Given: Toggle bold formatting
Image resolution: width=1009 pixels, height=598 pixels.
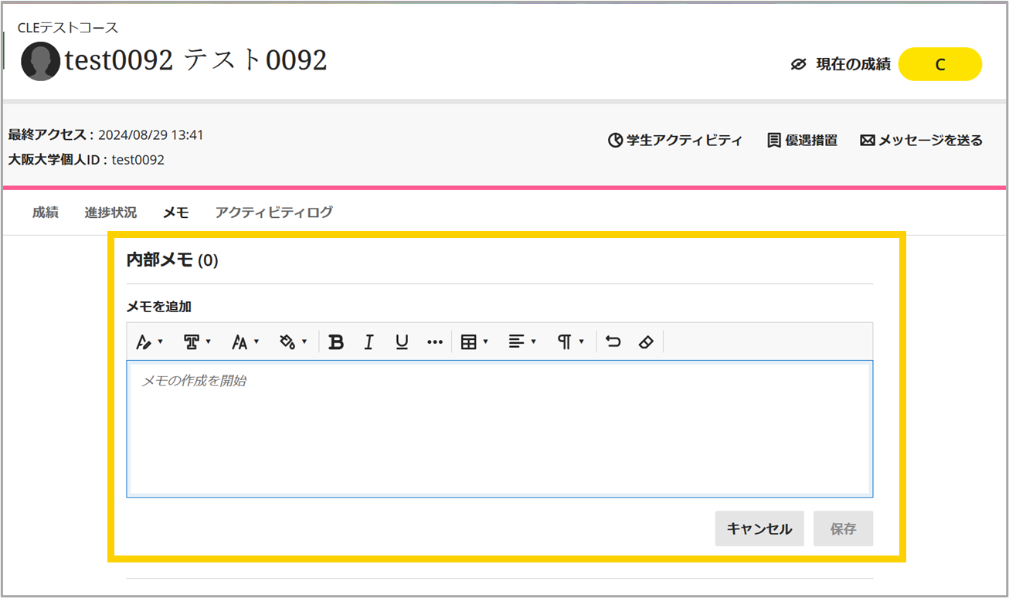Looking at the screenshot, I should click(335, 342).
